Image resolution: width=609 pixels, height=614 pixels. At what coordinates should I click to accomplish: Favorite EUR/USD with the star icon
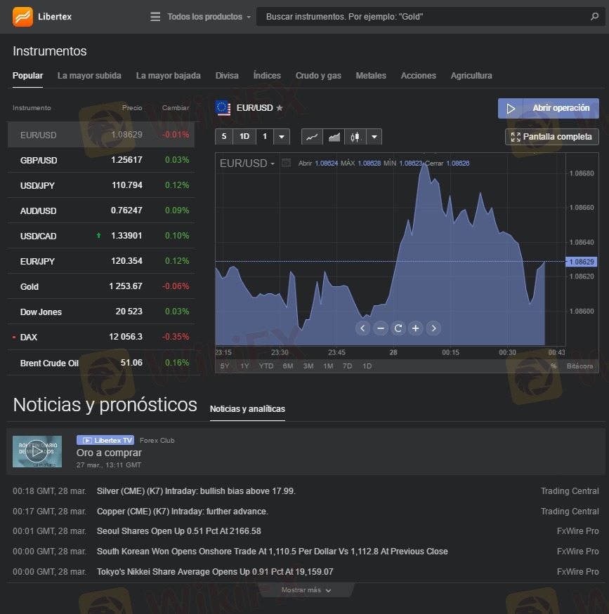(x=279, y=107)
